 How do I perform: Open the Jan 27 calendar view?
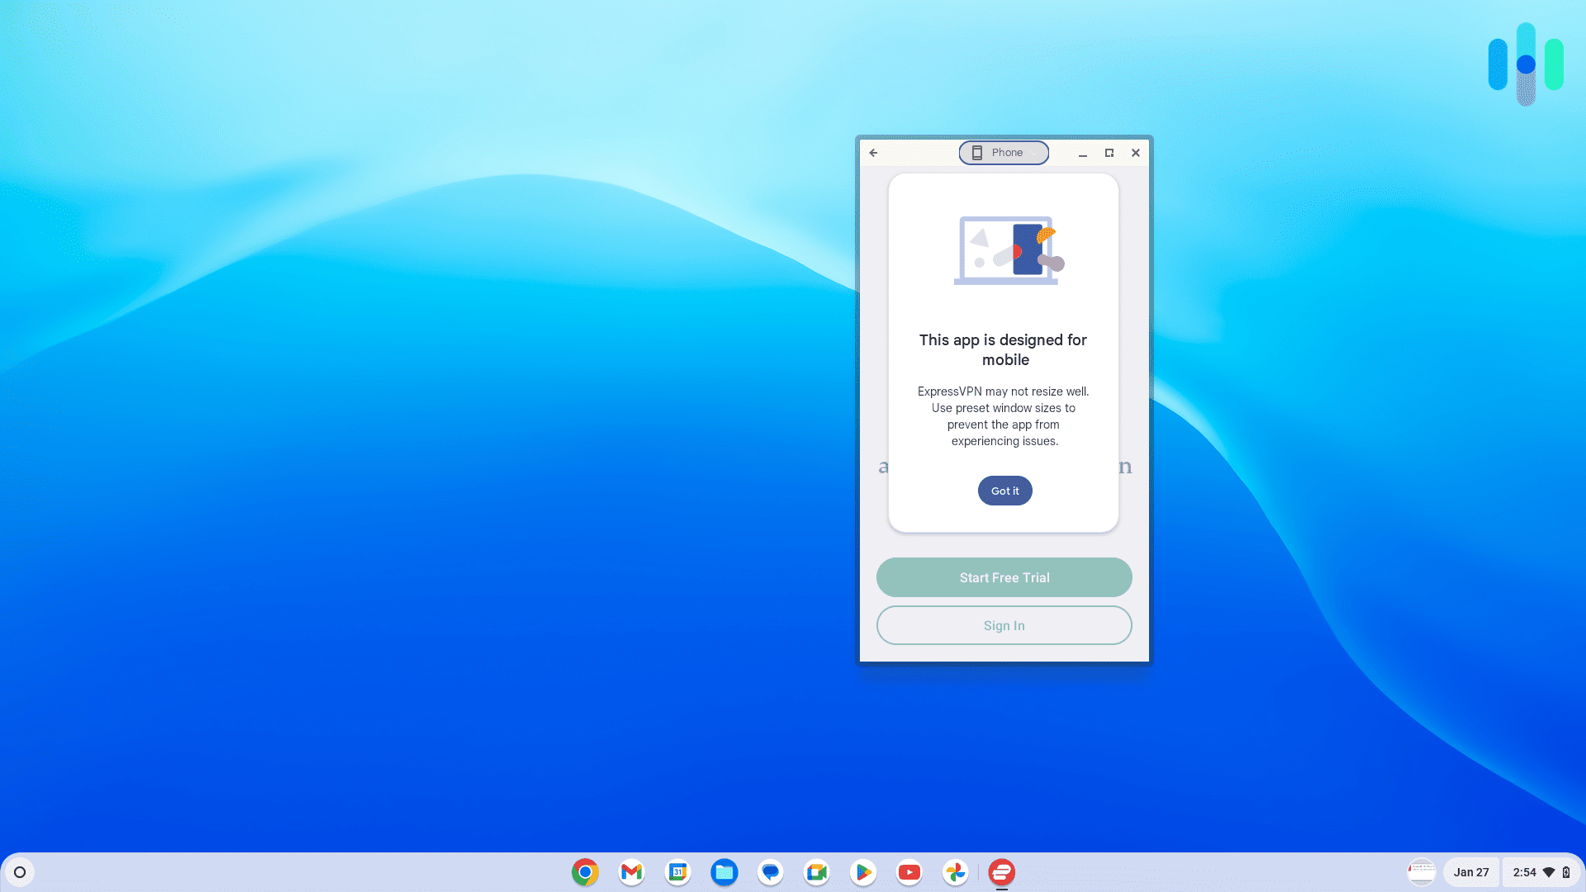pos(1471,871)
